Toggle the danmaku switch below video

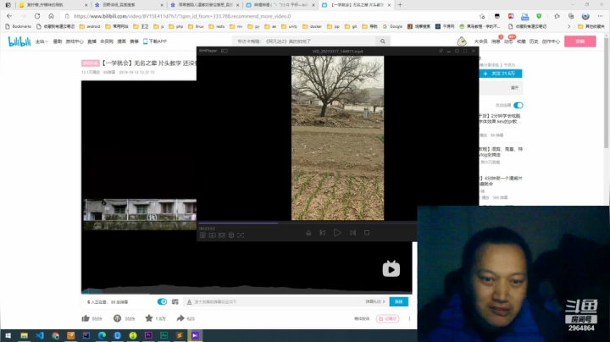162,301
